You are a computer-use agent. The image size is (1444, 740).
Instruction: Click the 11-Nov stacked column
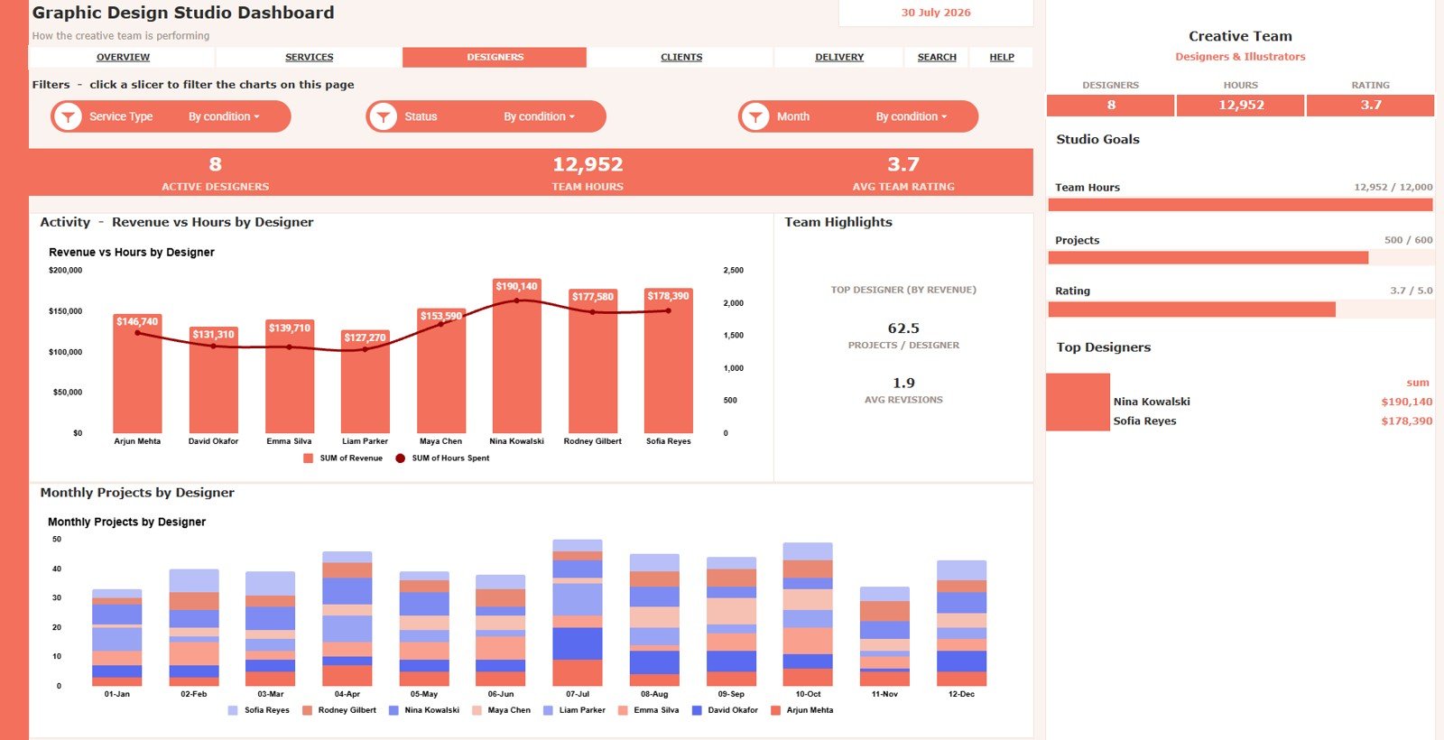[x=884, y=636]
